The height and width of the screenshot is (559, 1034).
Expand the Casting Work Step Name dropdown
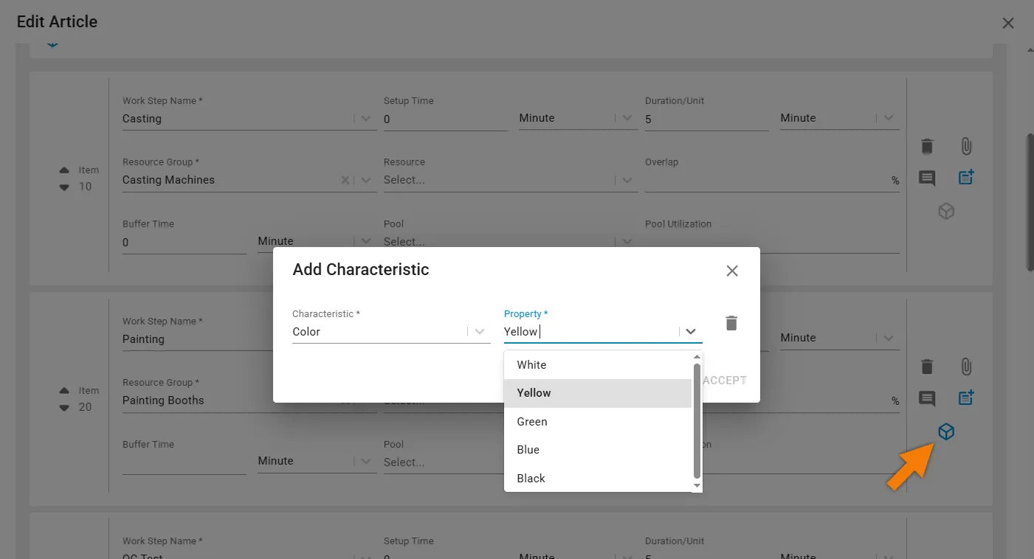(366, 119)
